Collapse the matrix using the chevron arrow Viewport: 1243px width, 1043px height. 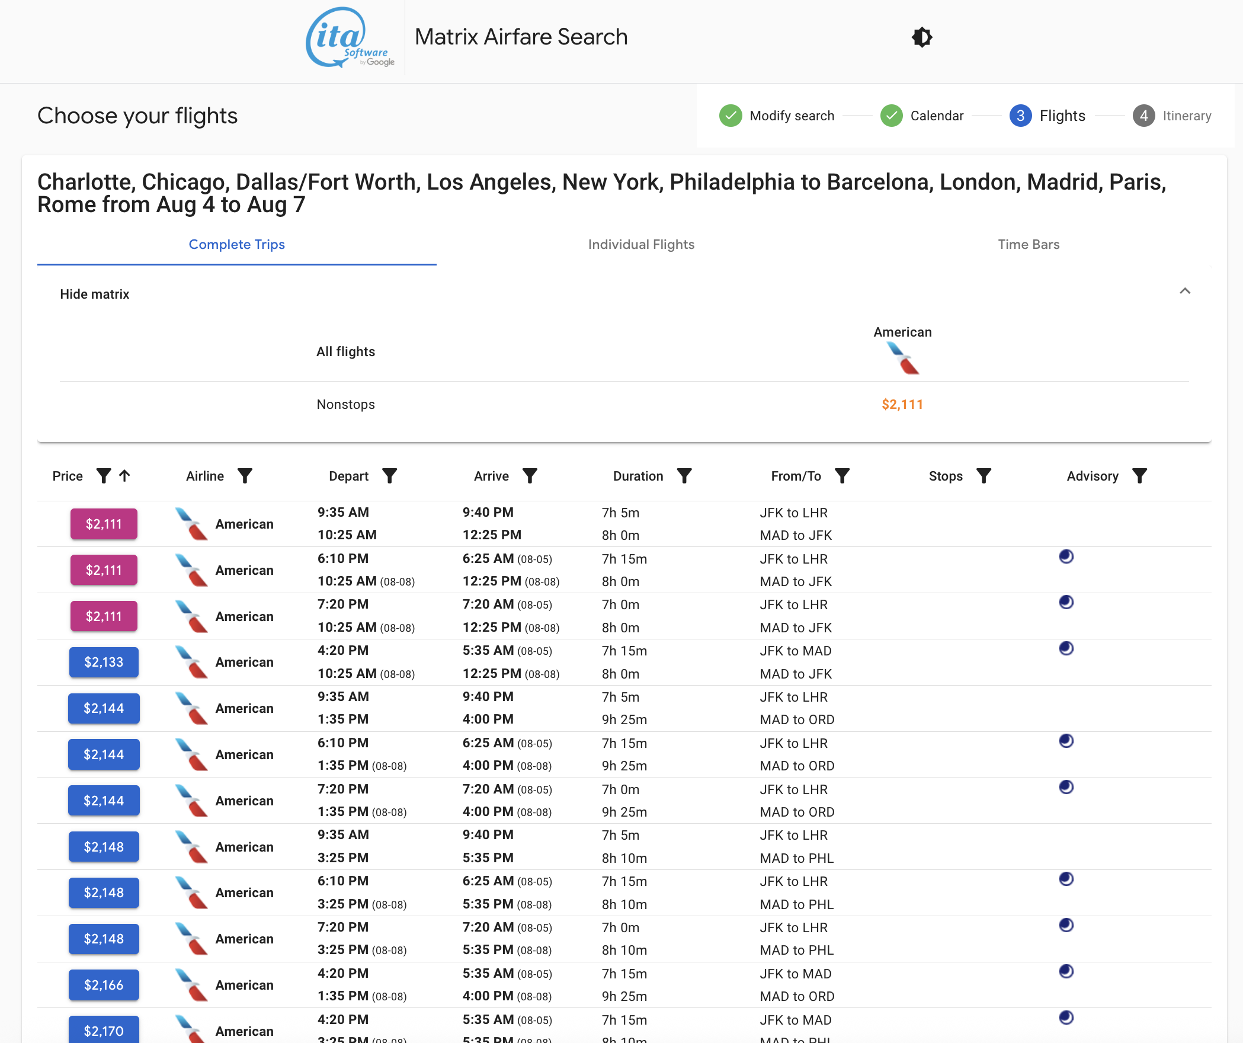point(1185,291)
